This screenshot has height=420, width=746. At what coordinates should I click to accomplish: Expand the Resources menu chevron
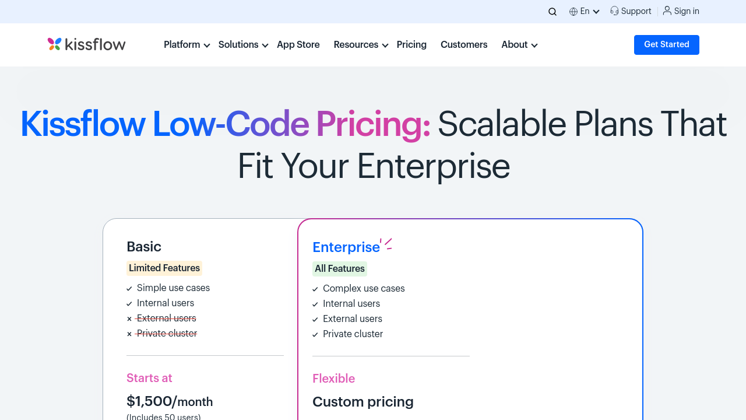point(385,45)
